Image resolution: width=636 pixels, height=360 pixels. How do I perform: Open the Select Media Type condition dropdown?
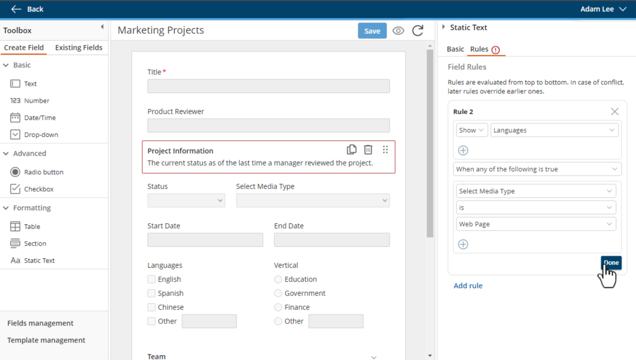coord(536,191)
